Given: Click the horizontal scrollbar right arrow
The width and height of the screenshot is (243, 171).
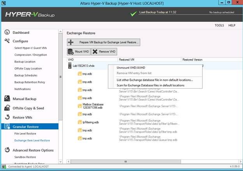Looking at the screenshot, I should [240, 162].
